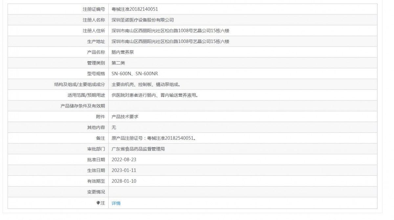Select the 管理类别 label
This screenshot has width=394, height=220.
tap(96, 63)
